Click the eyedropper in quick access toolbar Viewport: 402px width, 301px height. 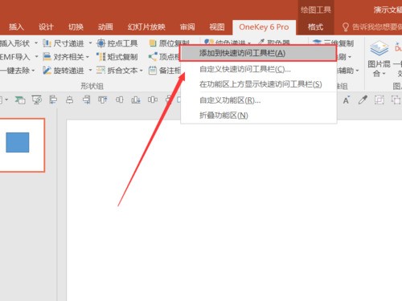363,100
